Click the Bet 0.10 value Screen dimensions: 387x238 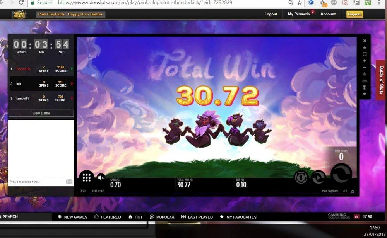(x=241, y=185)
